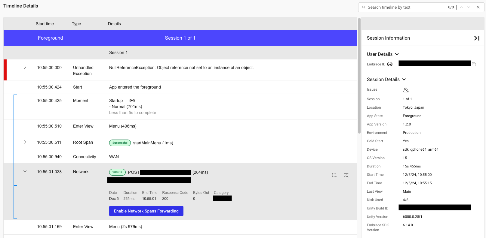The height and width of the screenshot is (238, 486).
Task: Click the Production environment value
Action: [x=412, y=133]
